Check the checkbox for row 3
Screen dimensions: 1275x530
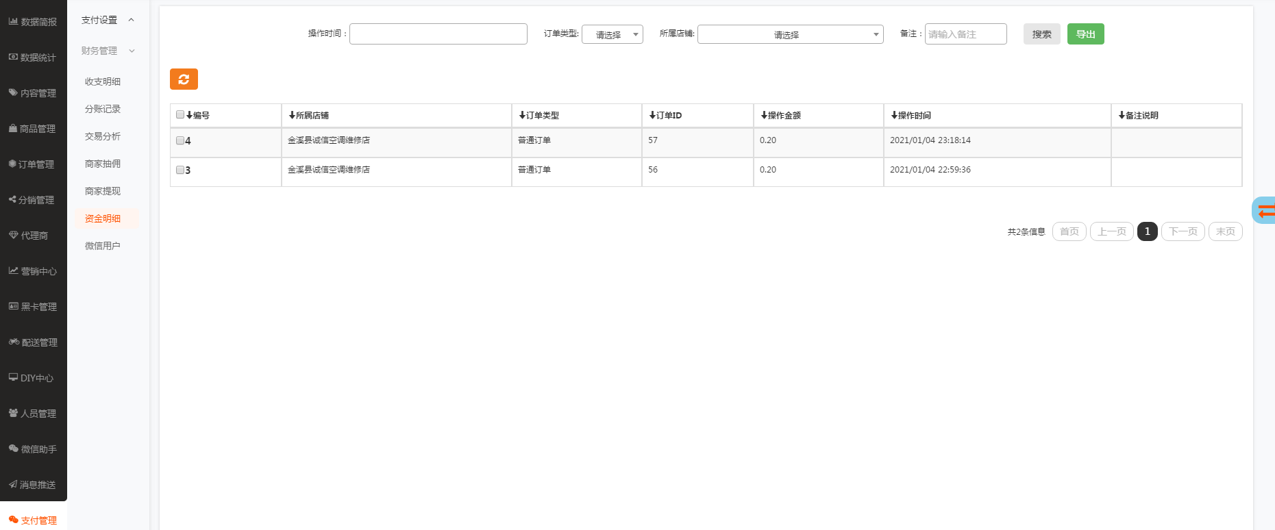pos(180,170)
